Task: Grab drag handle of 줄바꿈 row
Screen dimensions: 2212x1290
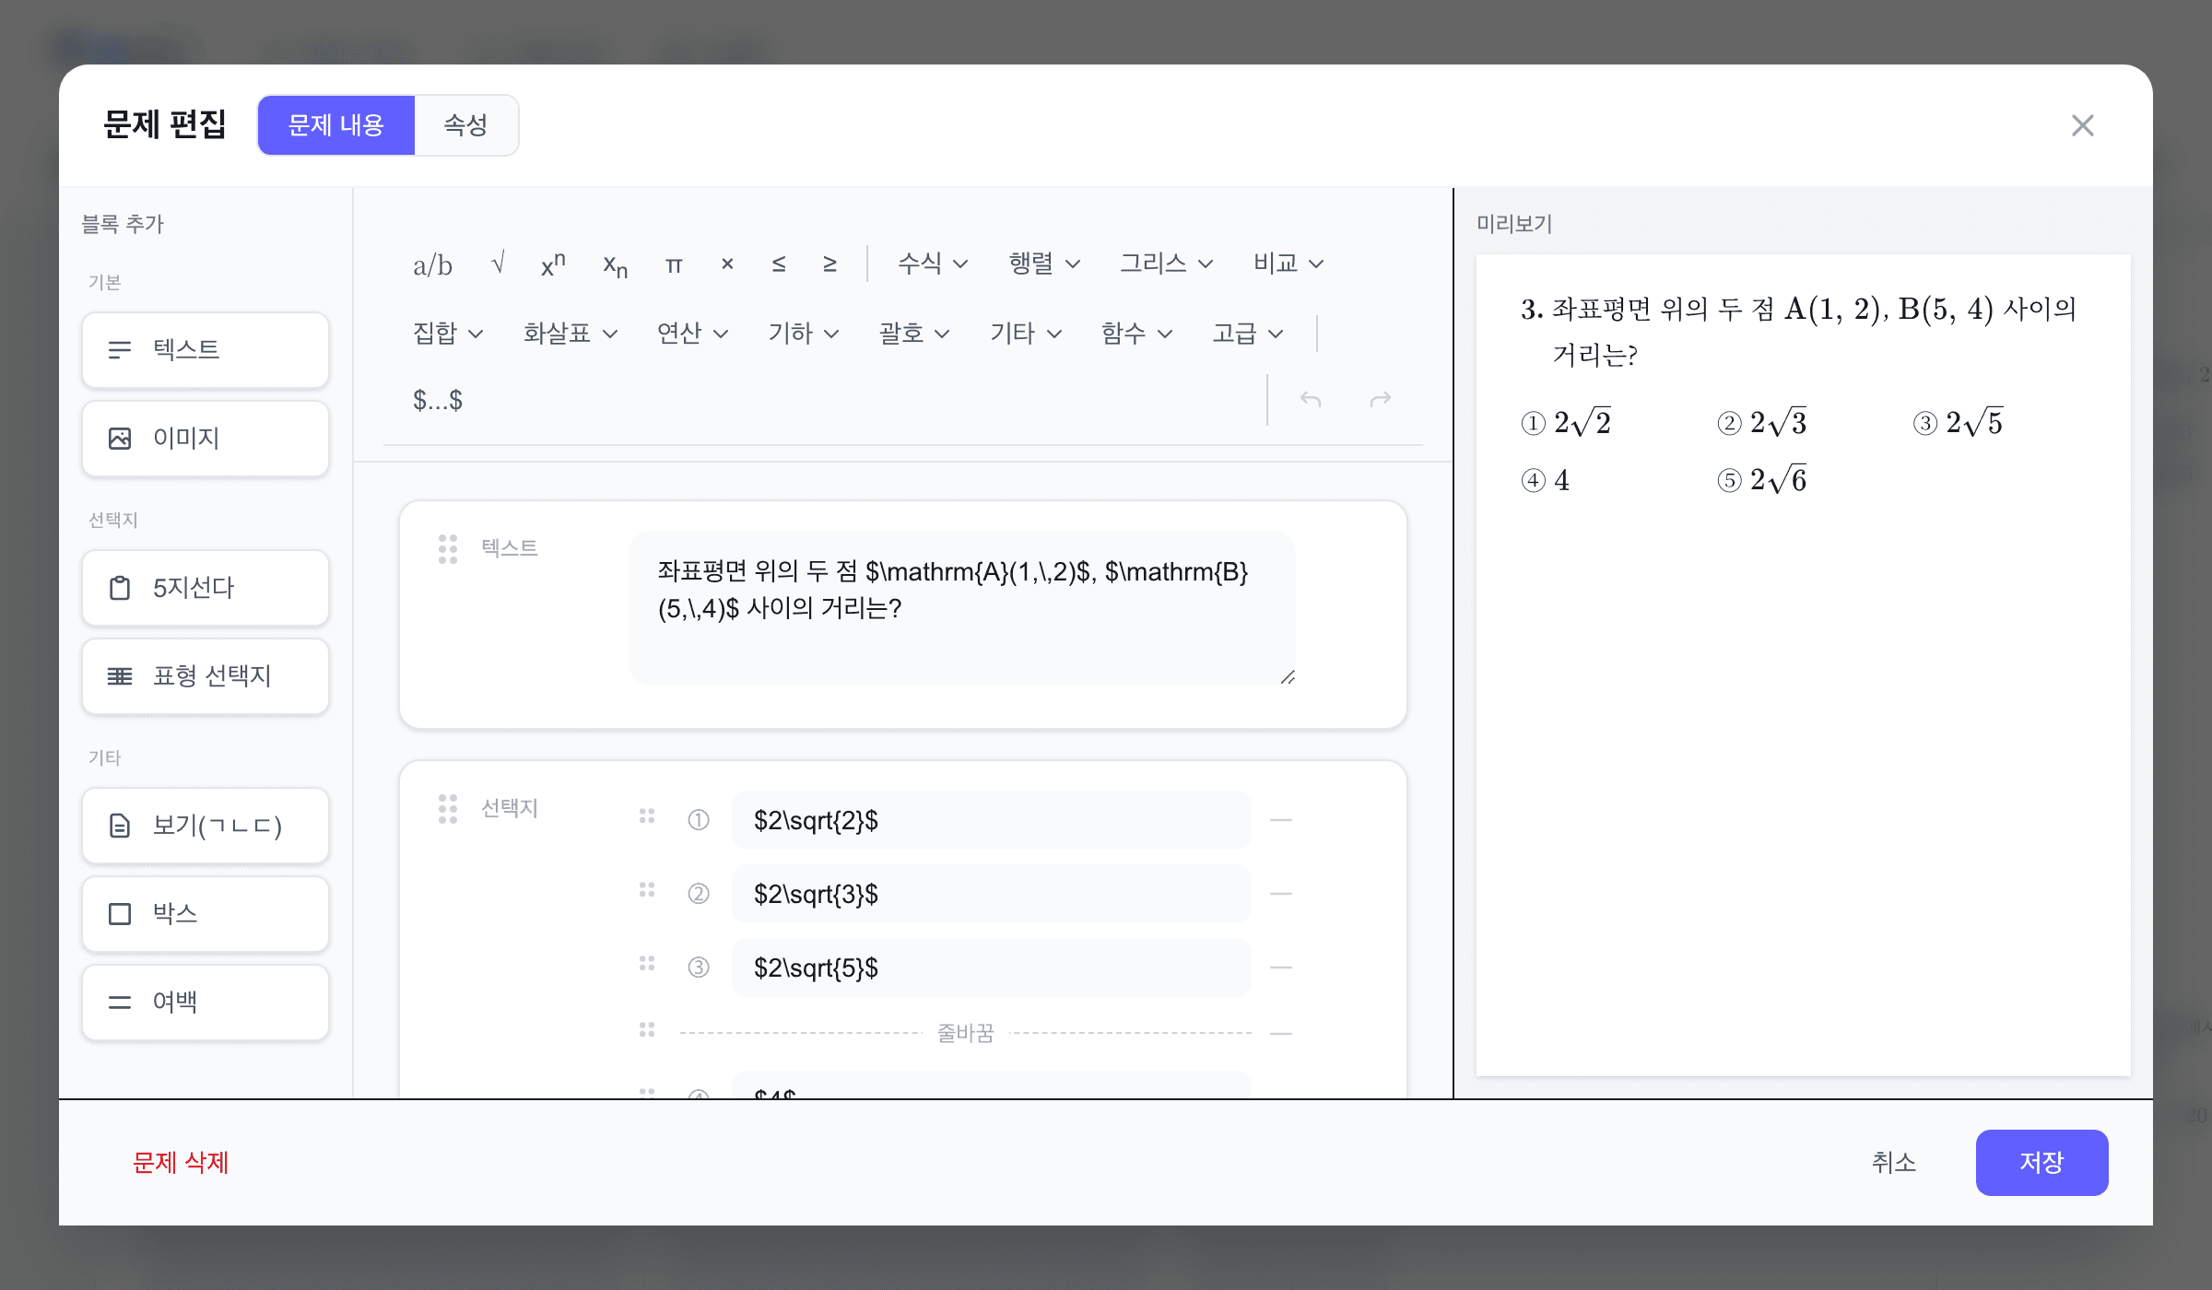Action: pyautogui.click(x=647, y=1030)
